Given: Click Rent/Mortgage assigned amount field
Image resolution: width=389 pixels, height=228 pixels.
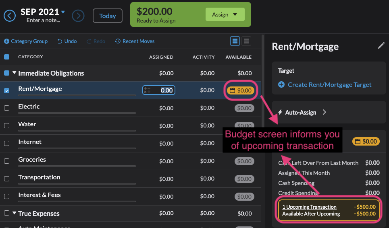Looking at the screenshot, I should click(159, 90).
